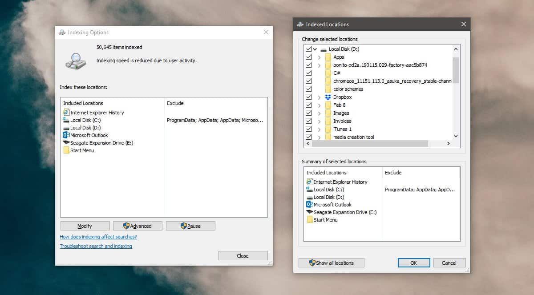Click the Local Disk (D:) drive icon in tree
Viewport: 534px width, 295px height.
324,49
